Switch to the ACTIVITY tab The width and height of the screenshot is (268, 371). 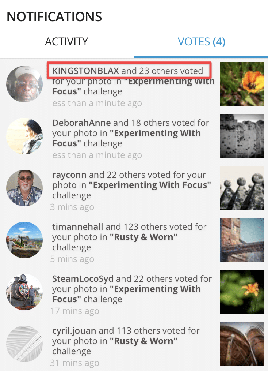pos(66,42)
